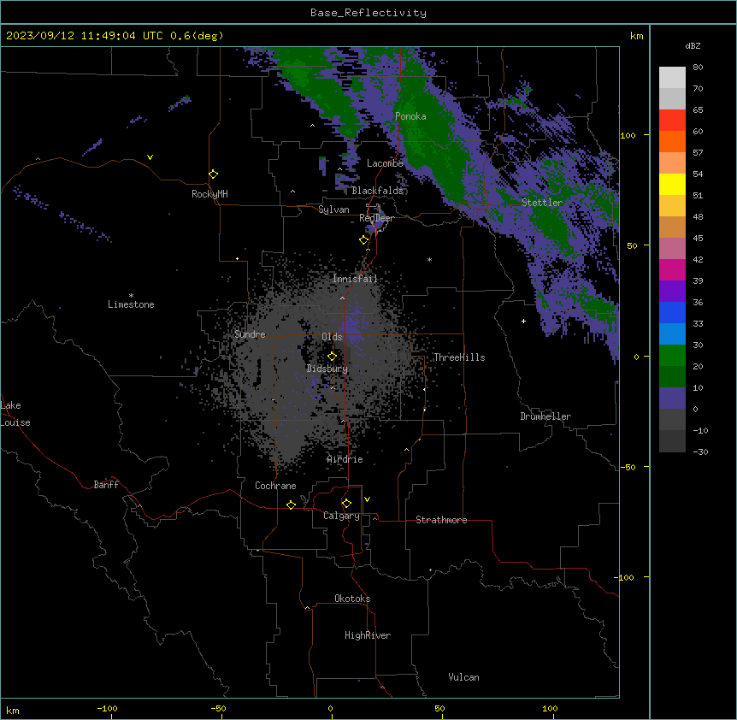
Task: Select the Sylvan label
Action: 333,210
